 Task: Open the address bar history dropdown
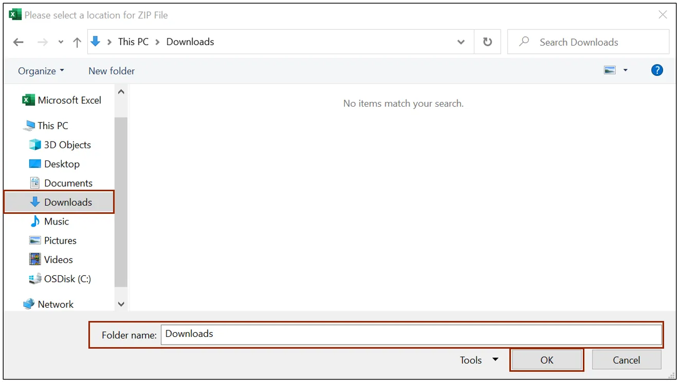coord(461,42)
